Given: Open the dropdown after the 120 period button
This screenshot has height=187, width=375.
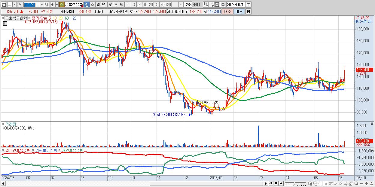Looking at the screenshot, I should point(181,5).
